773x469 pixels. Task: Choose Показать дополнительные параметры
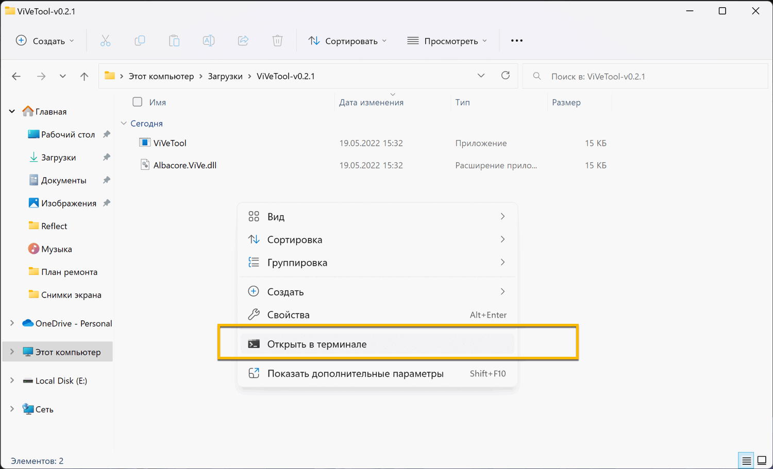click(x=377, y=373)
